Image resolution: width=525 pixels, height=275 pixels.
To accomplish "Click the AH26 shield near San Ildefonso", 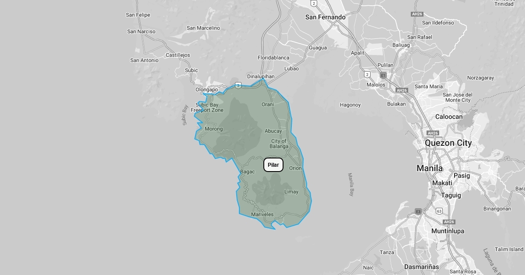I will (x=417, y=14).
